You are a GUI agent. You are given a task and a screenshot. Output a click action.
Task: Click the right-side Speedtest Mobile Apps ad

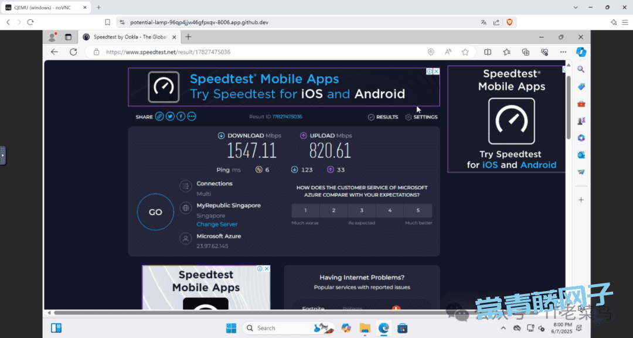(x=506, y=119)
